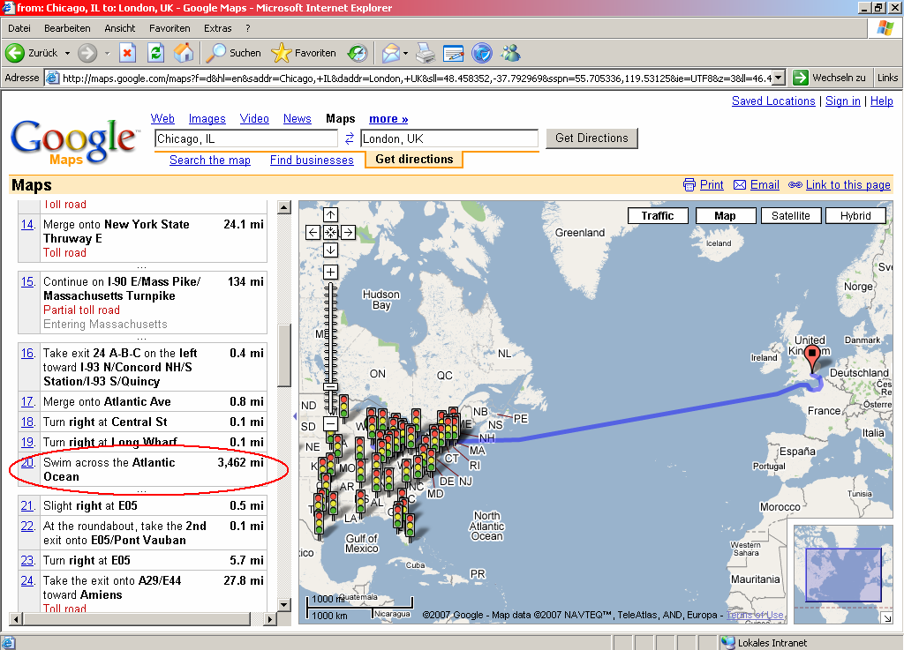Click the Terms of Use link
This screenshot has height=650, width=904.
(755, 615)
